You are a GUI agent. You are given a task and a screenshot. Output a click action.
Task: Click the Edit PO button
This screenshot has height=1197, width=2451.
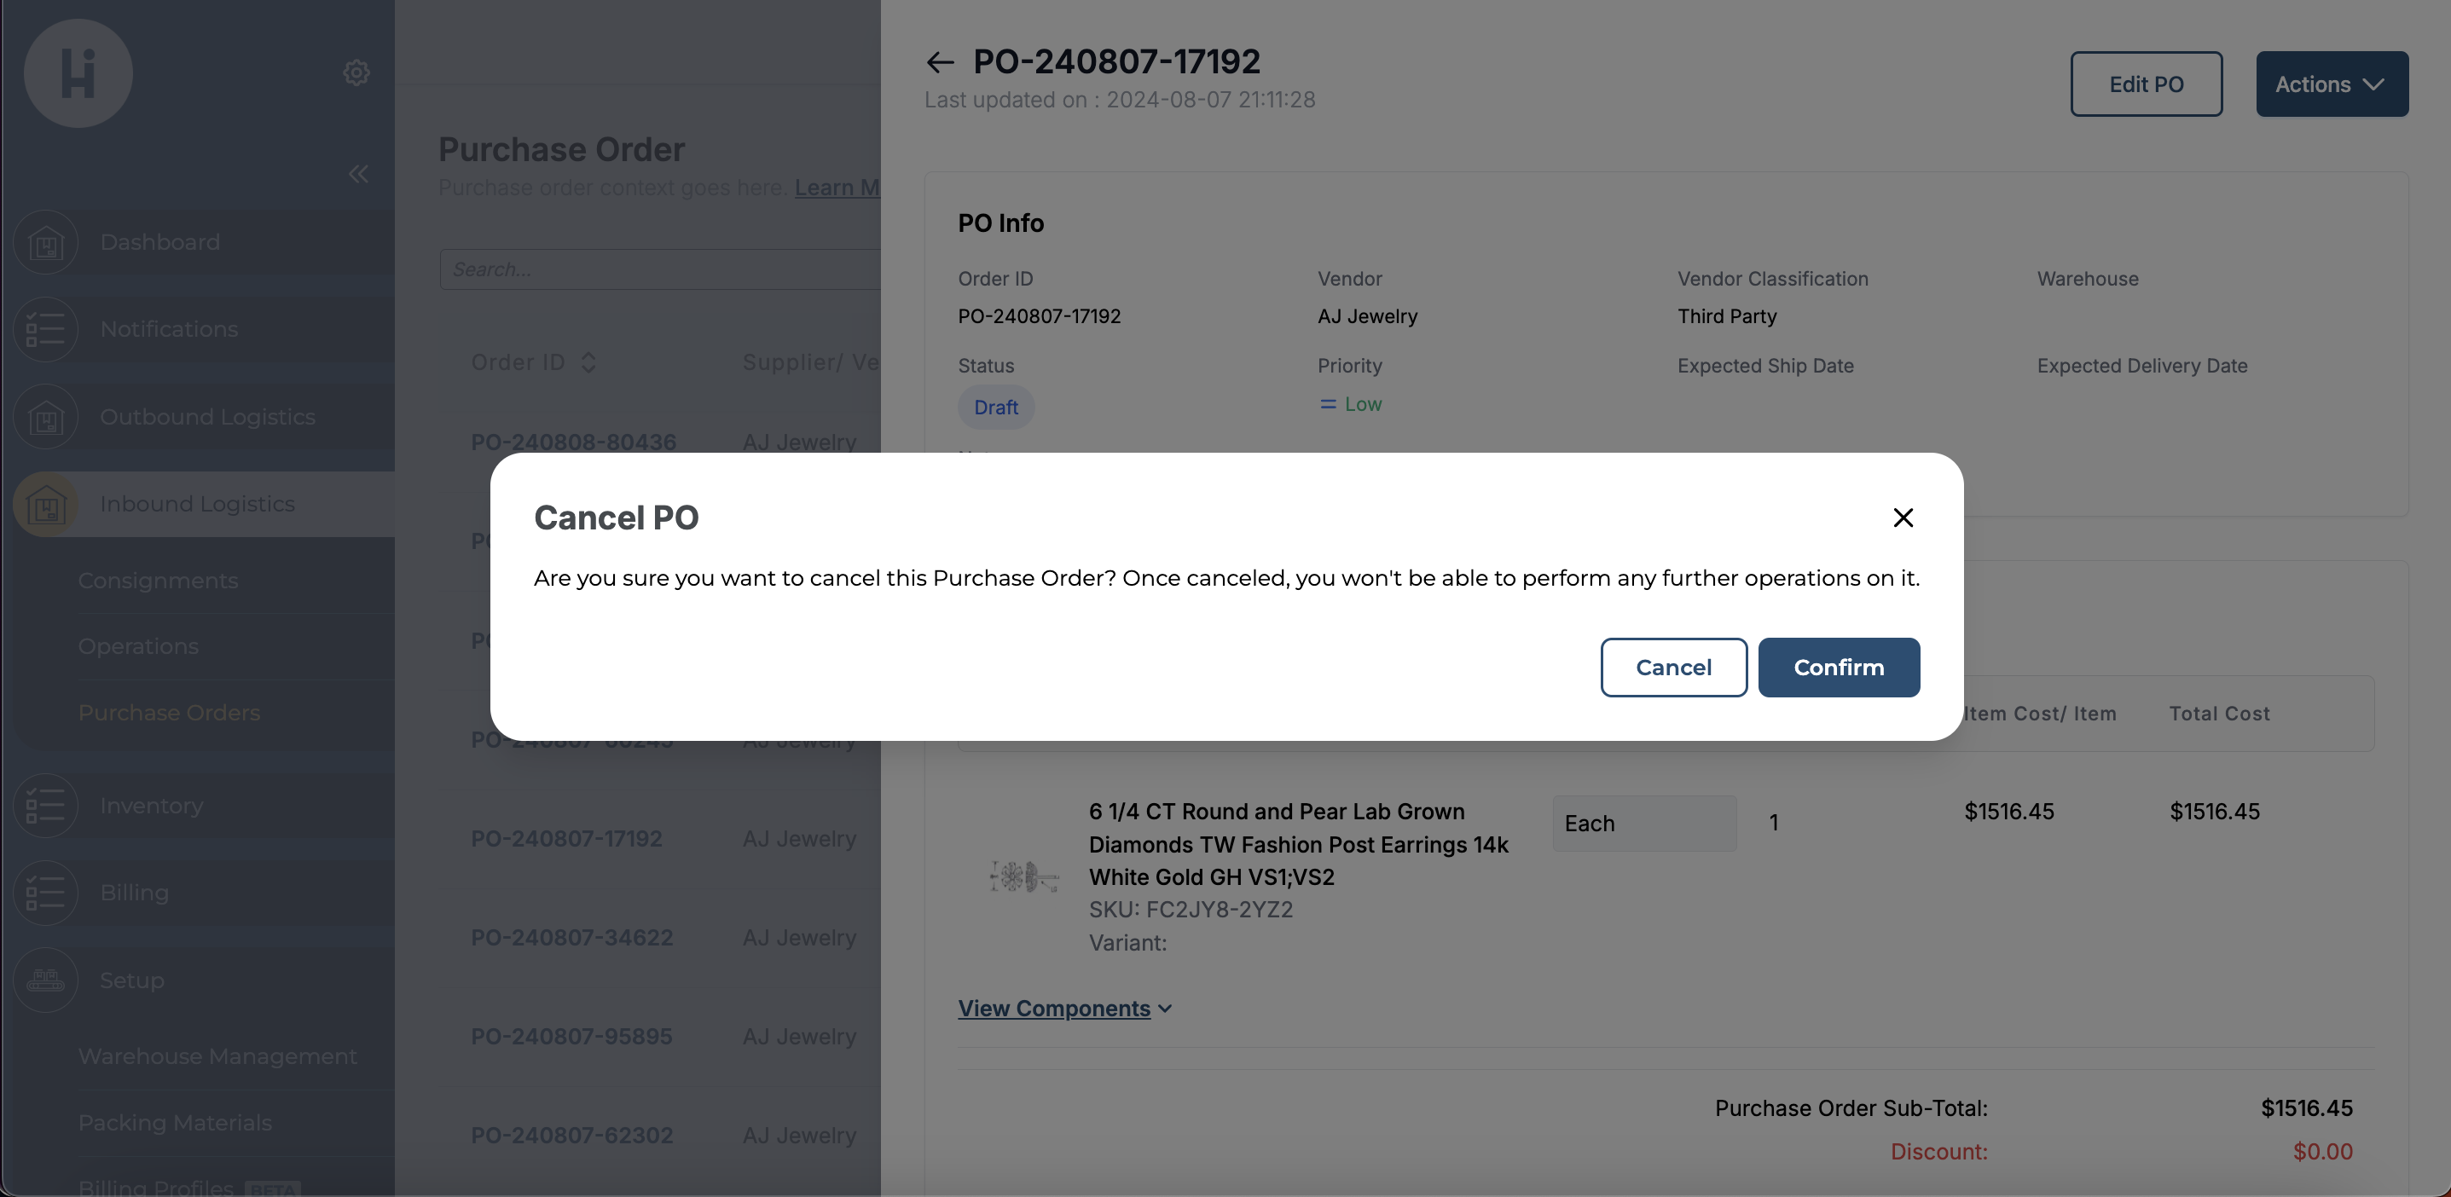coord(2146,84)
